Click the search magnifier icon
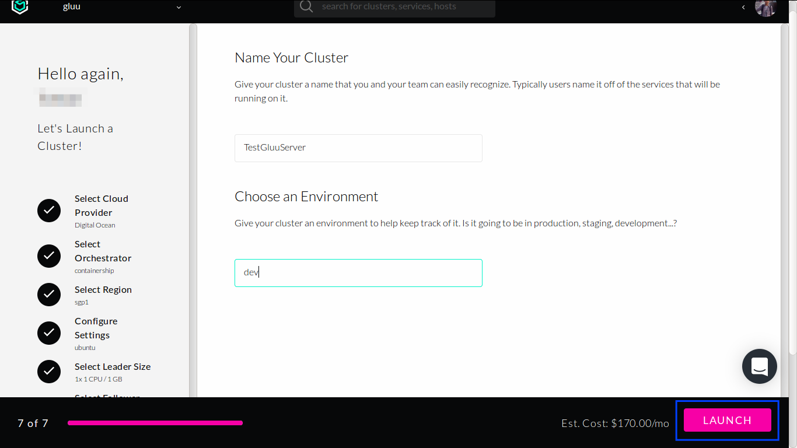 tap(306, 8)
